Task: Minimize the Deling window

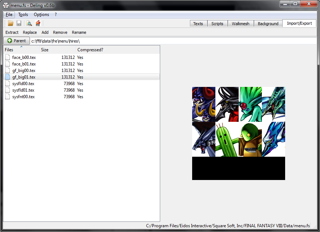Action: [285, 4]
